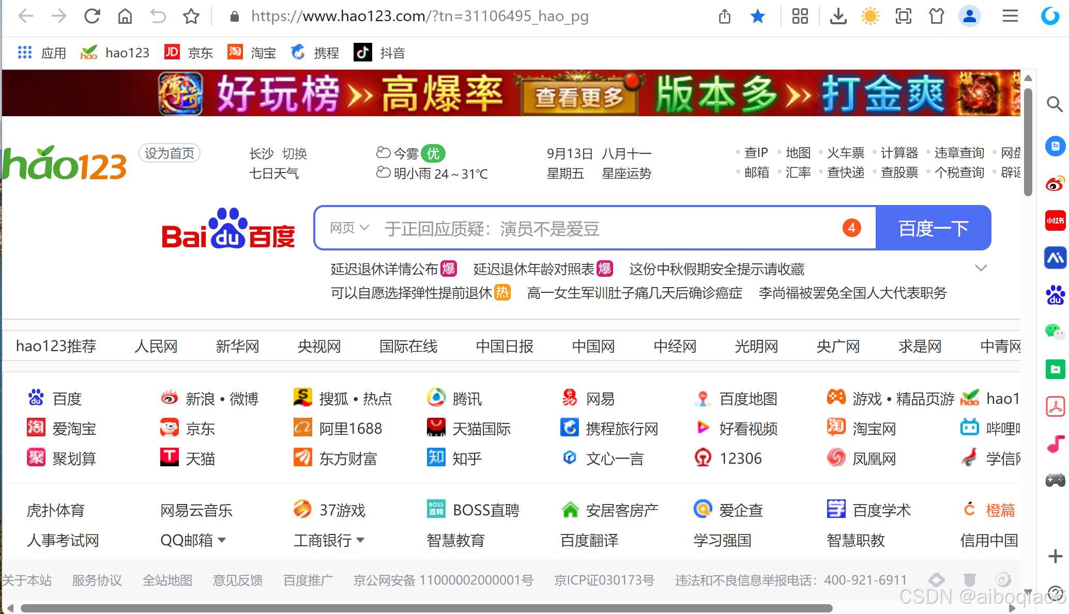Click sidebar search magnifier icon
Viewport: 1069px width, 614px height.
point(1055,104)
